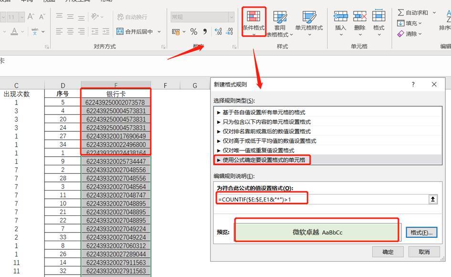Screen dimensions: 451x277
Task: Select column E header
Action: 116,85
